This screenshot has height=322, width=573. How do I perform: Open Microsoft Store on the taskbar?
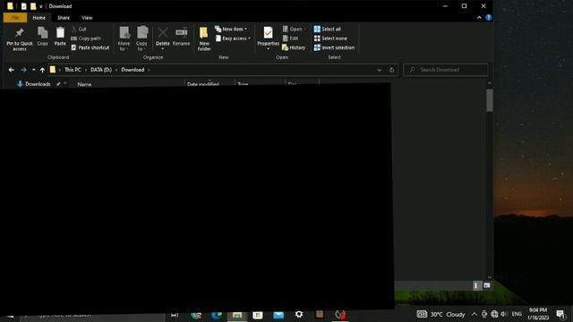258,314
